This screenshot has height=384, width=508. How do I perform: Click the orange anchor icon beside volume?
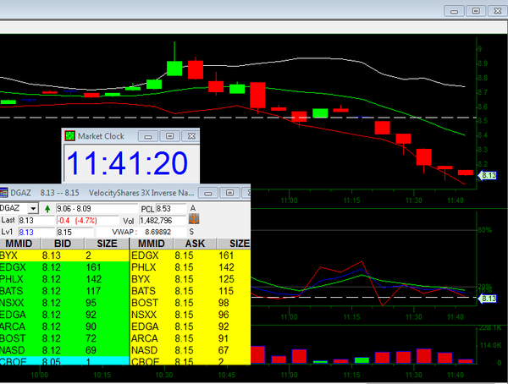click(x=193, y=220)
